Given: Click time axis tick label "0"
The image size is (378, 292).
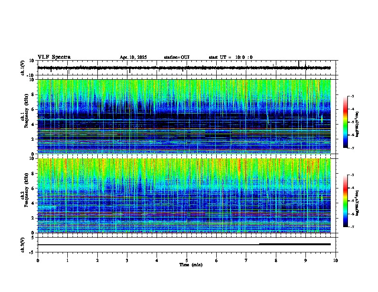Looking at the screenshot, I should 38,261.
